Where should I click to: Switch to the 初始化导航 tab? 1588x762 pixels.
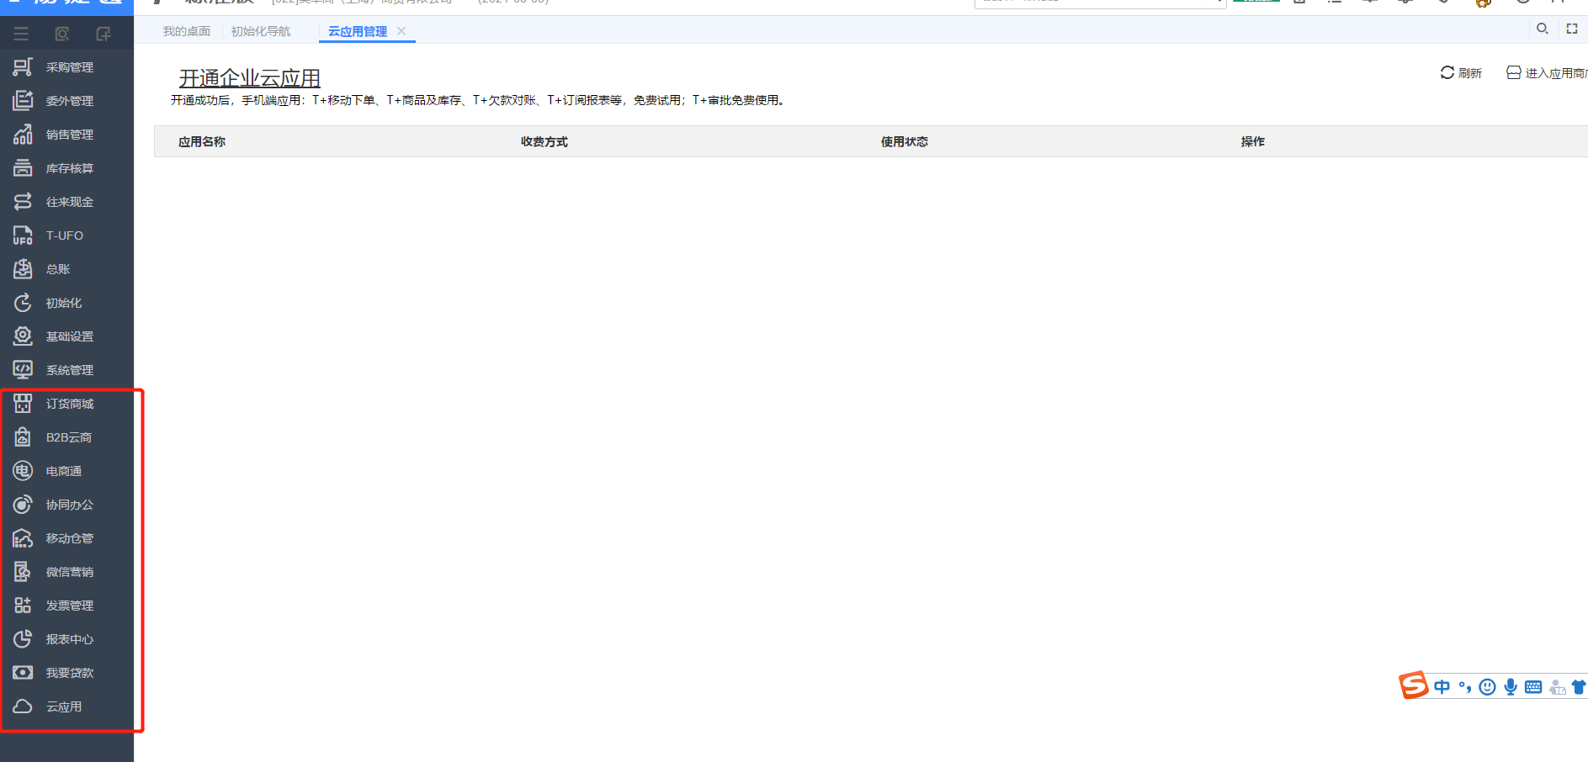(261, 31)
